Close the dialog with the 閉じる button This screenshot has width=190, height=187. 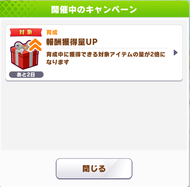[x=94, y=168]
